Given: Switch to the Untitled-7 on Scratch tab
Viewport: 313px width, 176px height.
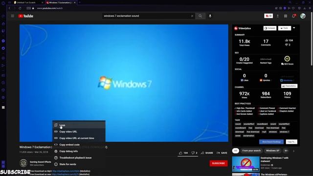Looking at the screenshot, I should click(x=27, y=2).
